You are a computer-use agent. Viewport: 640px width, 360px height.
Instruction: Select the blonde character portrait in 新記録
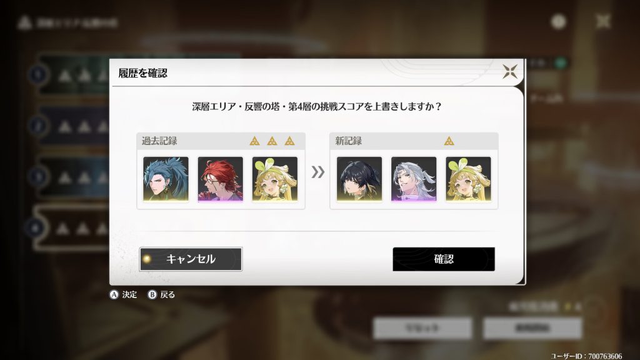point(468,179)
